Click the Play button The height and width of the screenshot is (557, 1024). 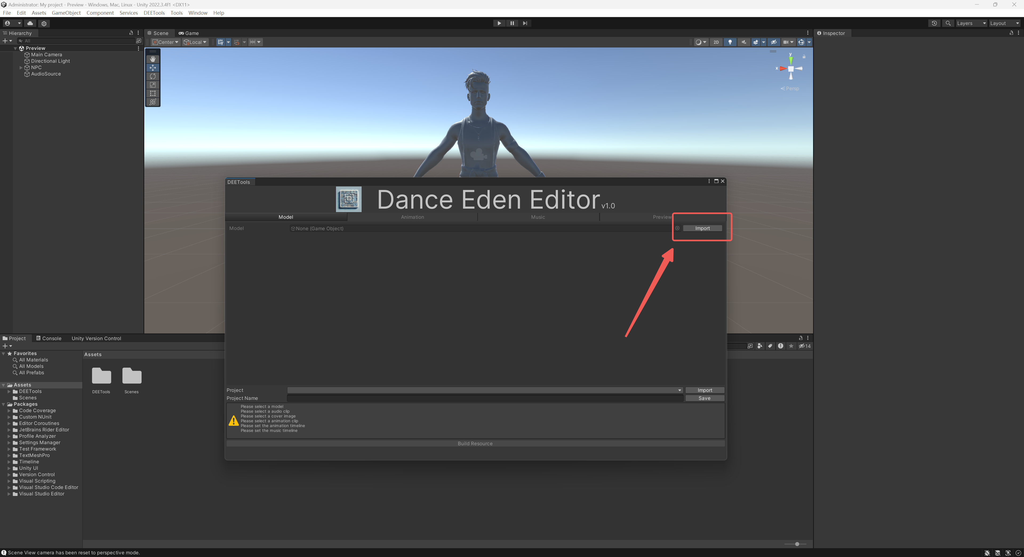point(499,23)
